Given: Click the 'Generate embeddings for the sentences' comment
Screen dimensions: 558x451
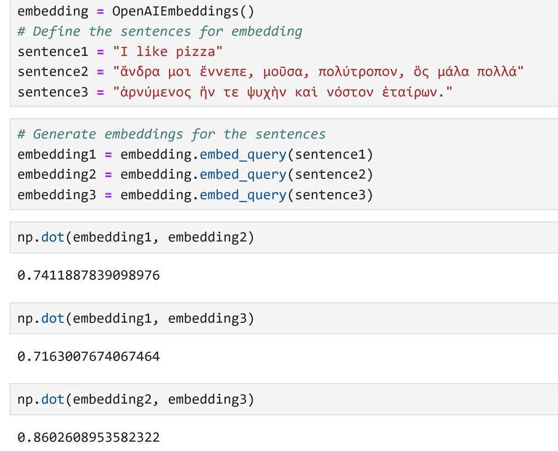Looking at the screenshot, I should [x=171, y=134].
